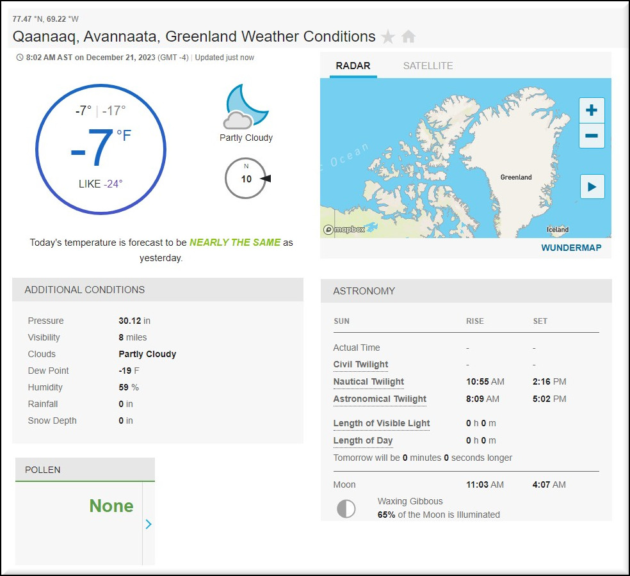Screen dimensions: 630x576
Task: Expand the Pollen panel with right chevron
Action: point(149,524)
